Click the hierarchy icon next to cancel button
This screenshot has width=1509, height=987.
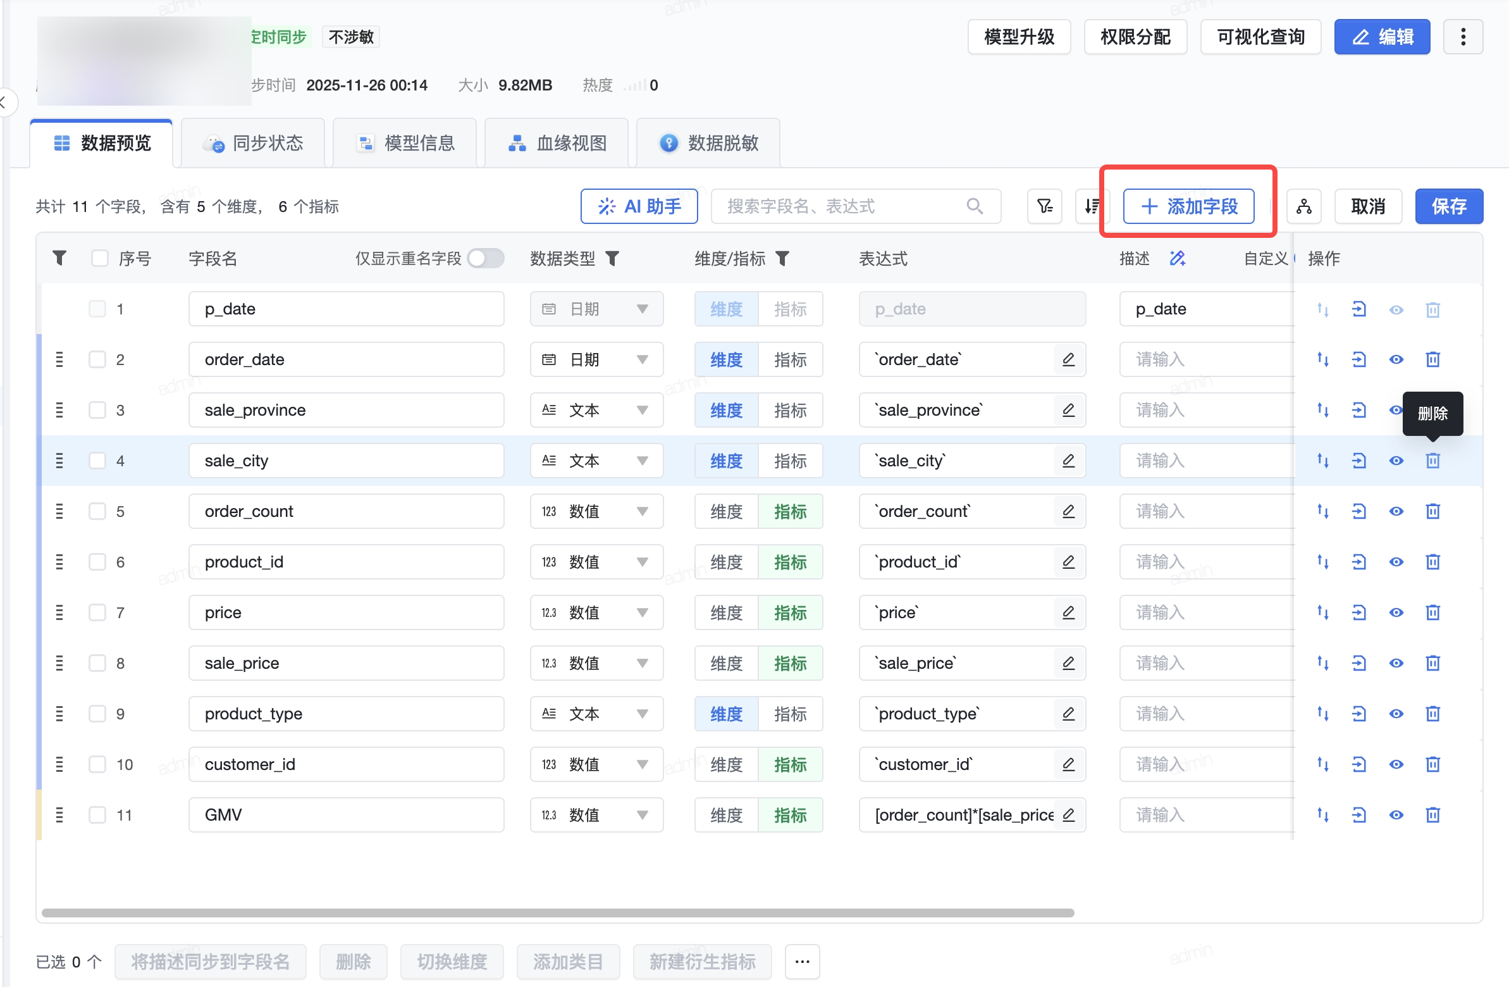(x=1303, y=206)
